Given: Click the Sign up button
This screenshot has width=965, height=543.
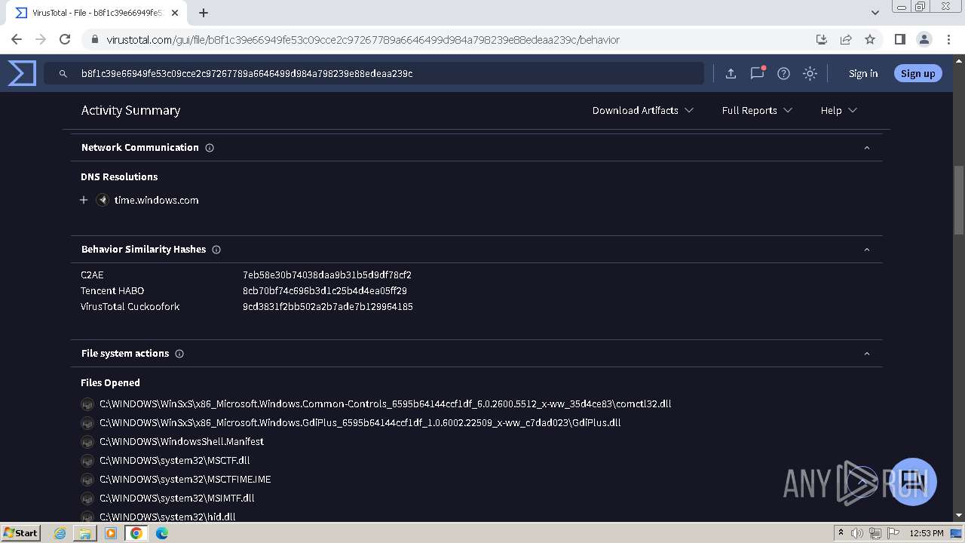Looking at the screenshot, I should coord(918,73).
